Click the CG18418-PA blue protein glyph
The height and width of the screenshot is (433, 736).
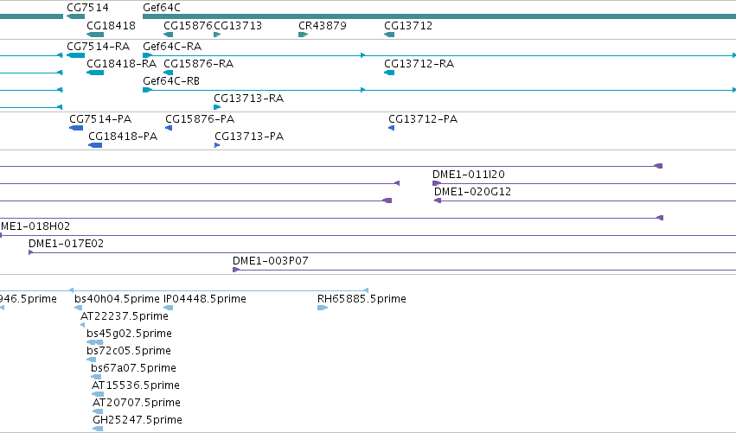click(x=95, y=145)
